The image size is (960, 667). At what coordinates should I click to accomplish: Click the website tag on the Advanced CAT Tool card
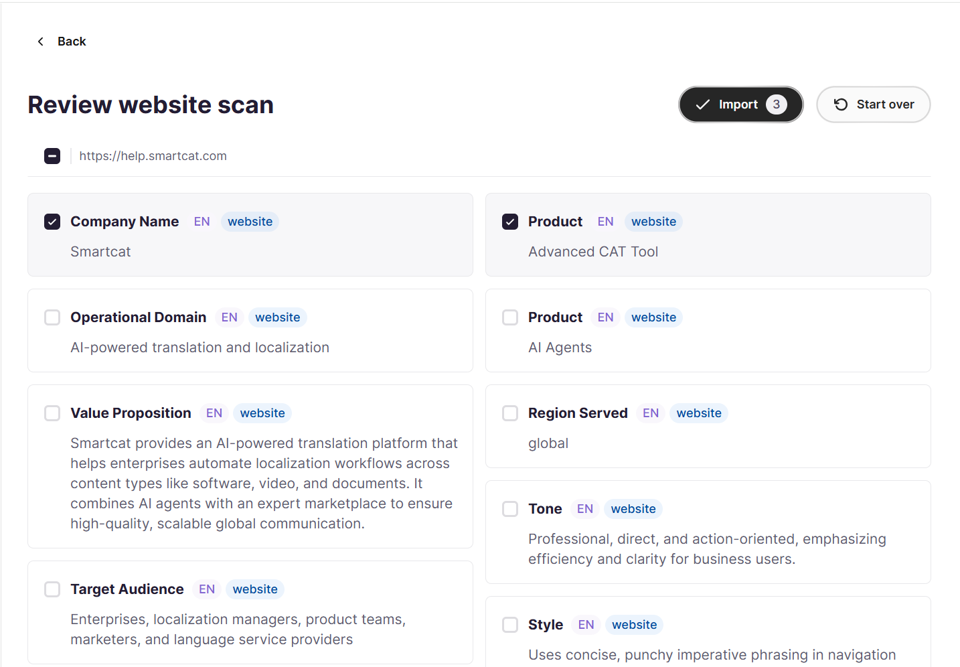653,222
